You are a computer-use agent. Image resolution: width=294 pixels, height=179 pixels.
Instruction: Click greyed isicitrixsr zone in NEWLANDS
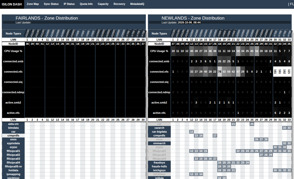(x=159, y=174)
